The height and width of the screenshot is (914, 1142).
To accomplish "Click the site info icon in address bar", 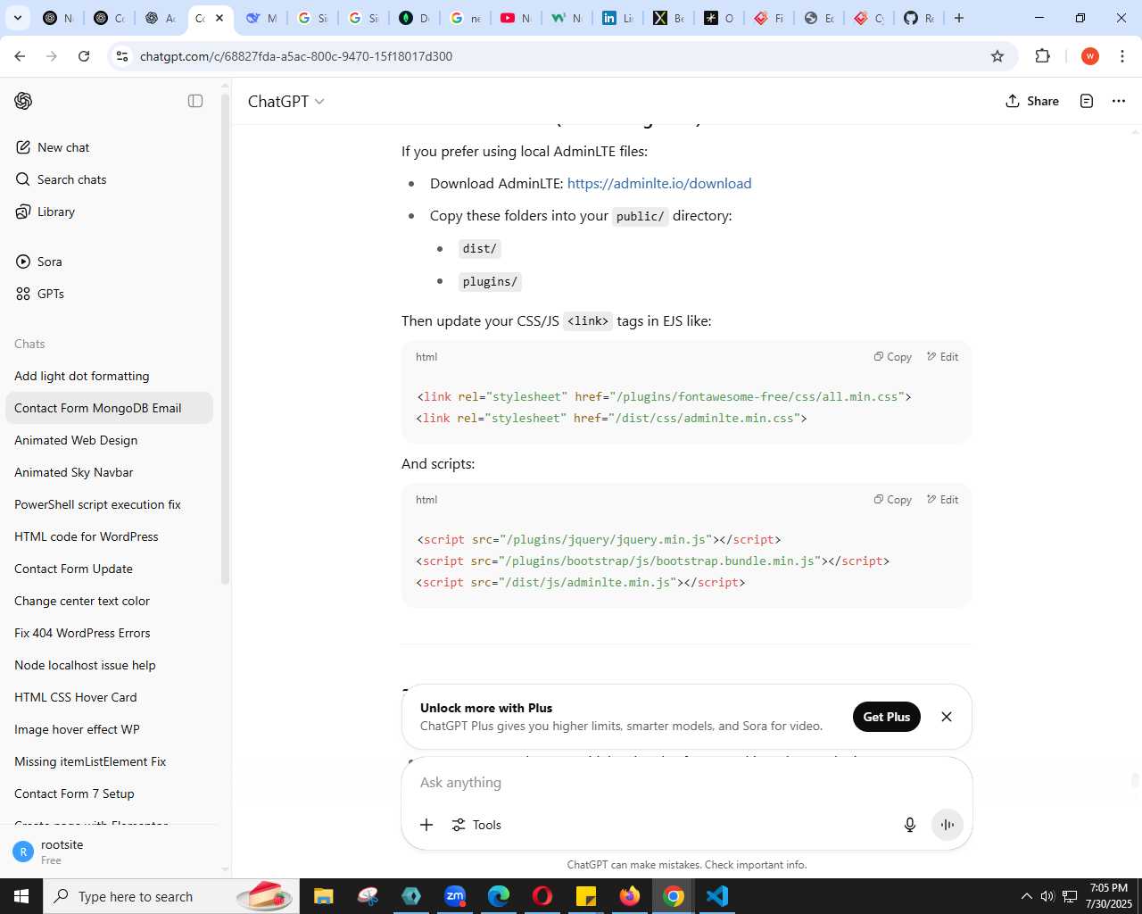I will pyautogui.click(x=122, y=56).
